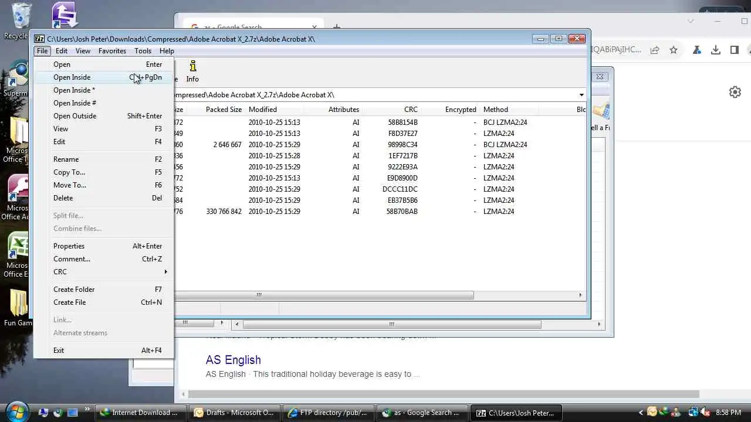Open the Microsoft Office Access desktop shortcut

click(16, 198)
